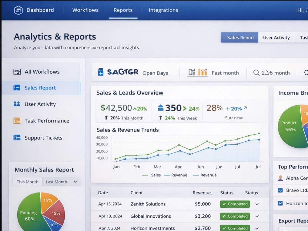The image size is (308, 231).
Task: Click the Date column header
Action: (x=103, y=193)
